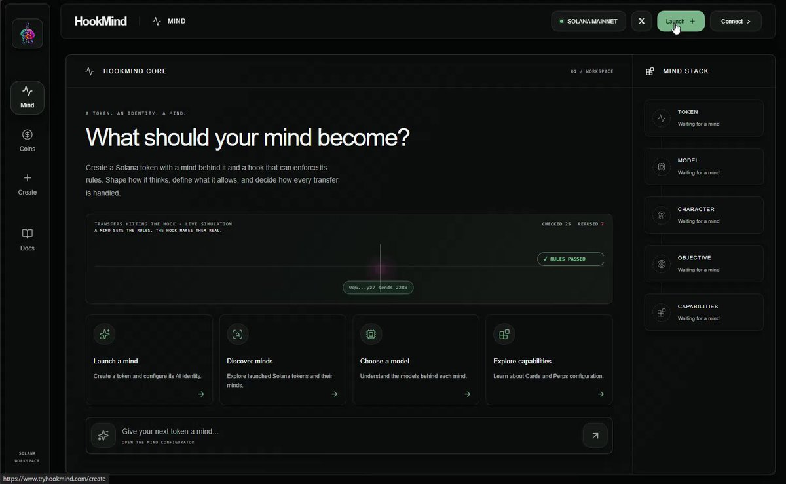The image size is (786, 484).
Task: Select the MIND tab in top bar
Action: (169, 21)
